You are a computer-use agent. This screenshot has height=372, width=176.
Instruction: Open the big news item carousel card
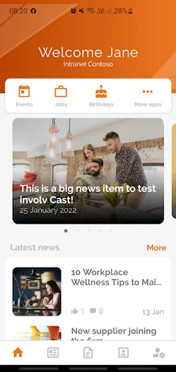[x=88, y=171]
